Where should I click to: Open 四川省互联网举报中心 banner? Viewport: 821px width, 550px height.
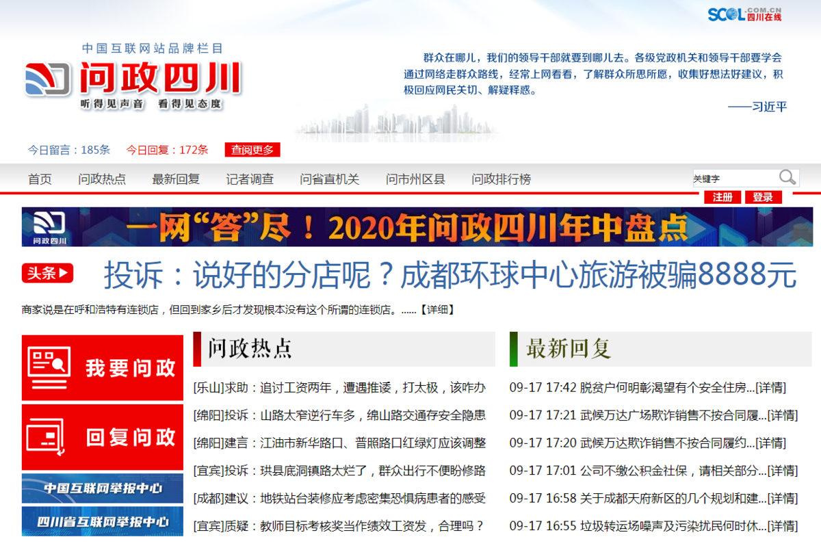pyautogui.click(x=103, y=521)
